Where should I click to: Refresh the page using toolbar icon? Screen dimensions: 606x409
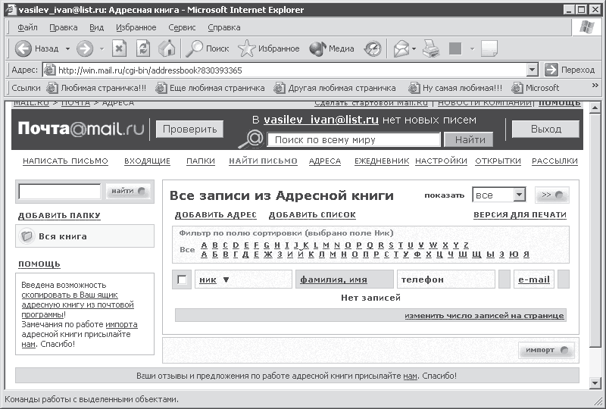tap(143, 48)
